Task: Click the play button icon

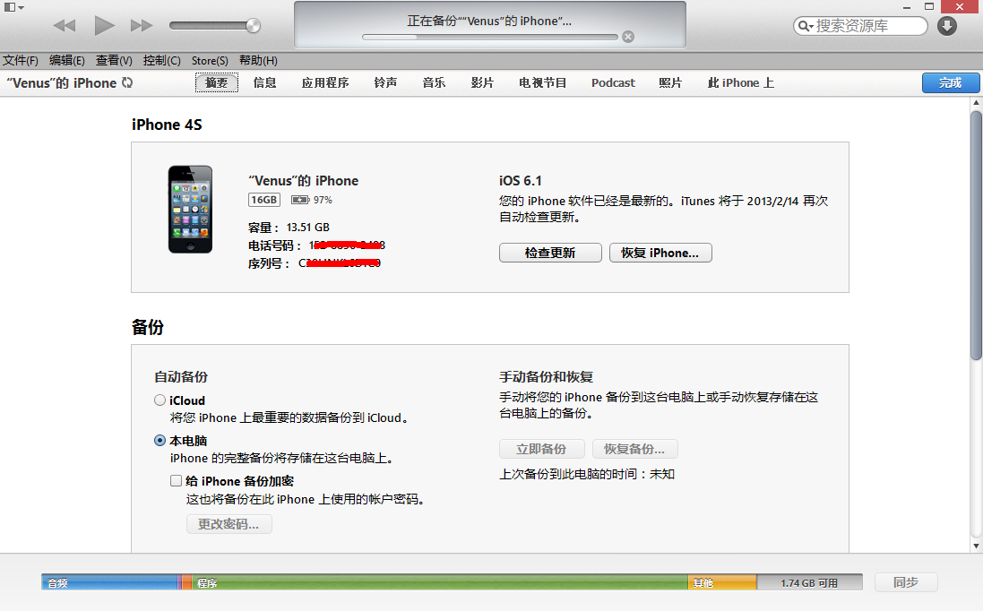Action: (x=104, y=26)
